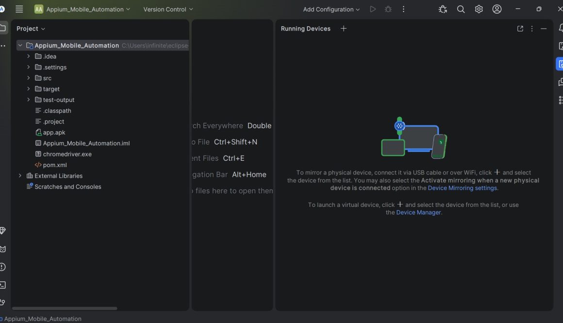Open the main hamburger menu
Image resolution: width=563 pixels, height=323 pixels.
click(19, 9)
